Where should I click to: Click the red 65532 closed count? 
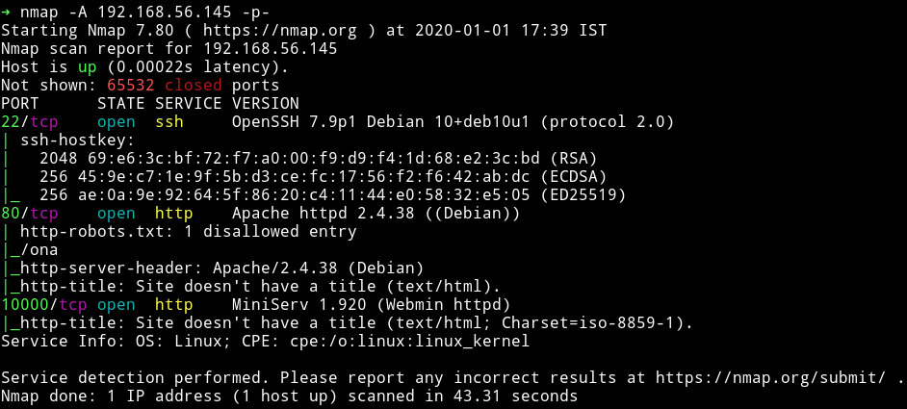[x=131, y=86]
